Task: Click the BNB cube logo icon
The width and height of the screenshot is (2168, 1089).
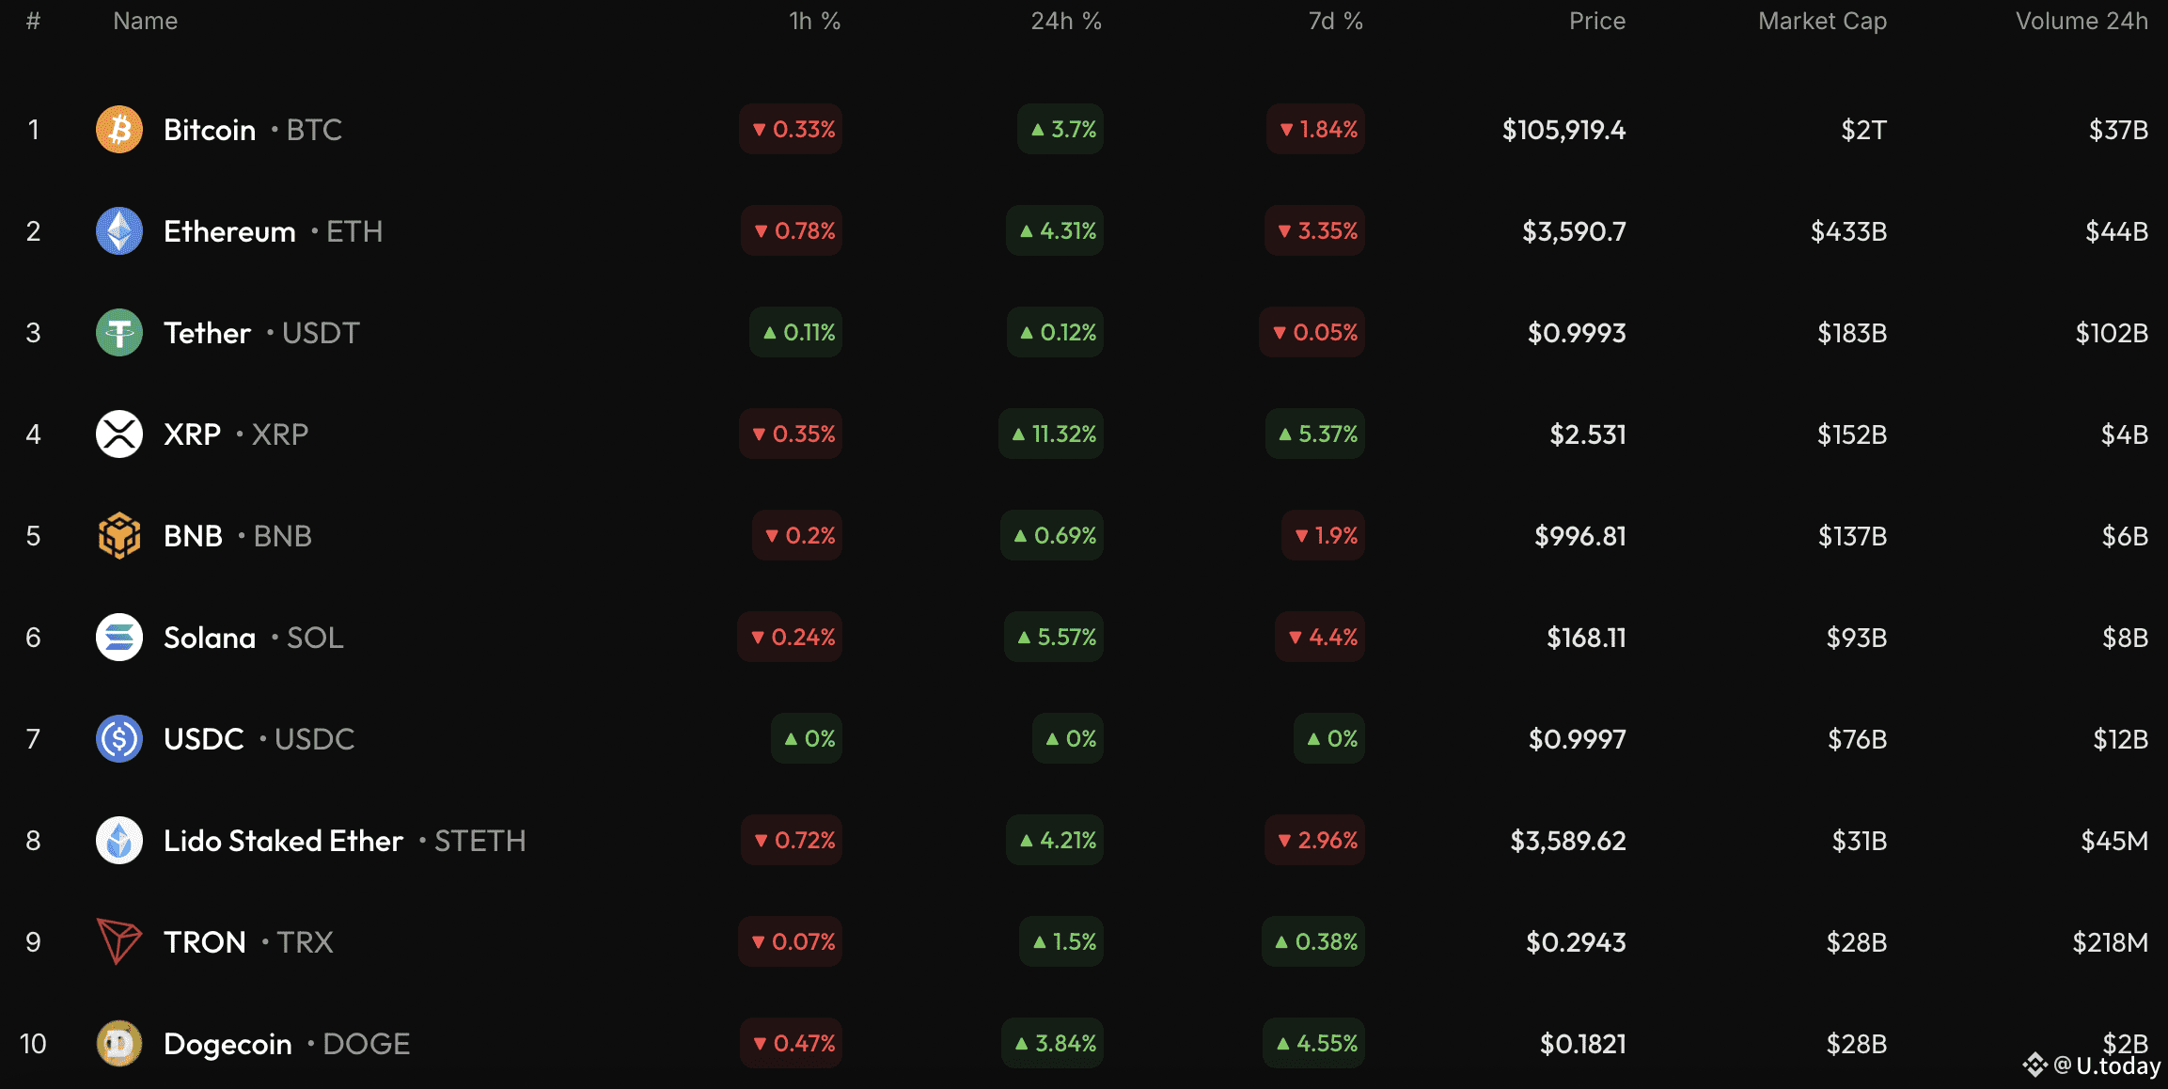Action: (x=119, y=536)
